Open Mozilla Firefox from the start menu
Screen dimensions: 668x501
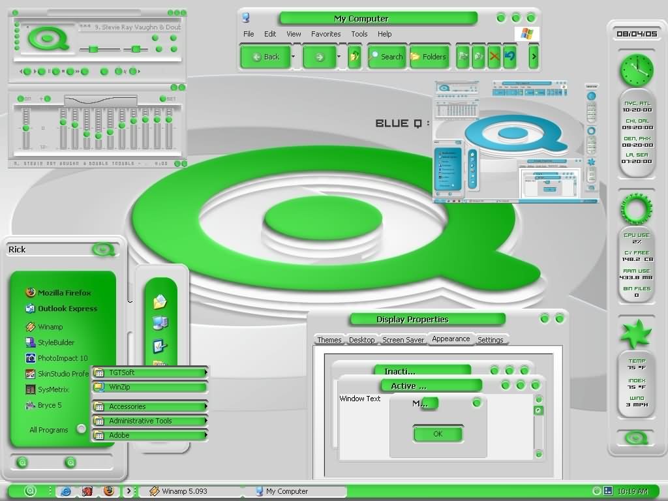[58, 293]
